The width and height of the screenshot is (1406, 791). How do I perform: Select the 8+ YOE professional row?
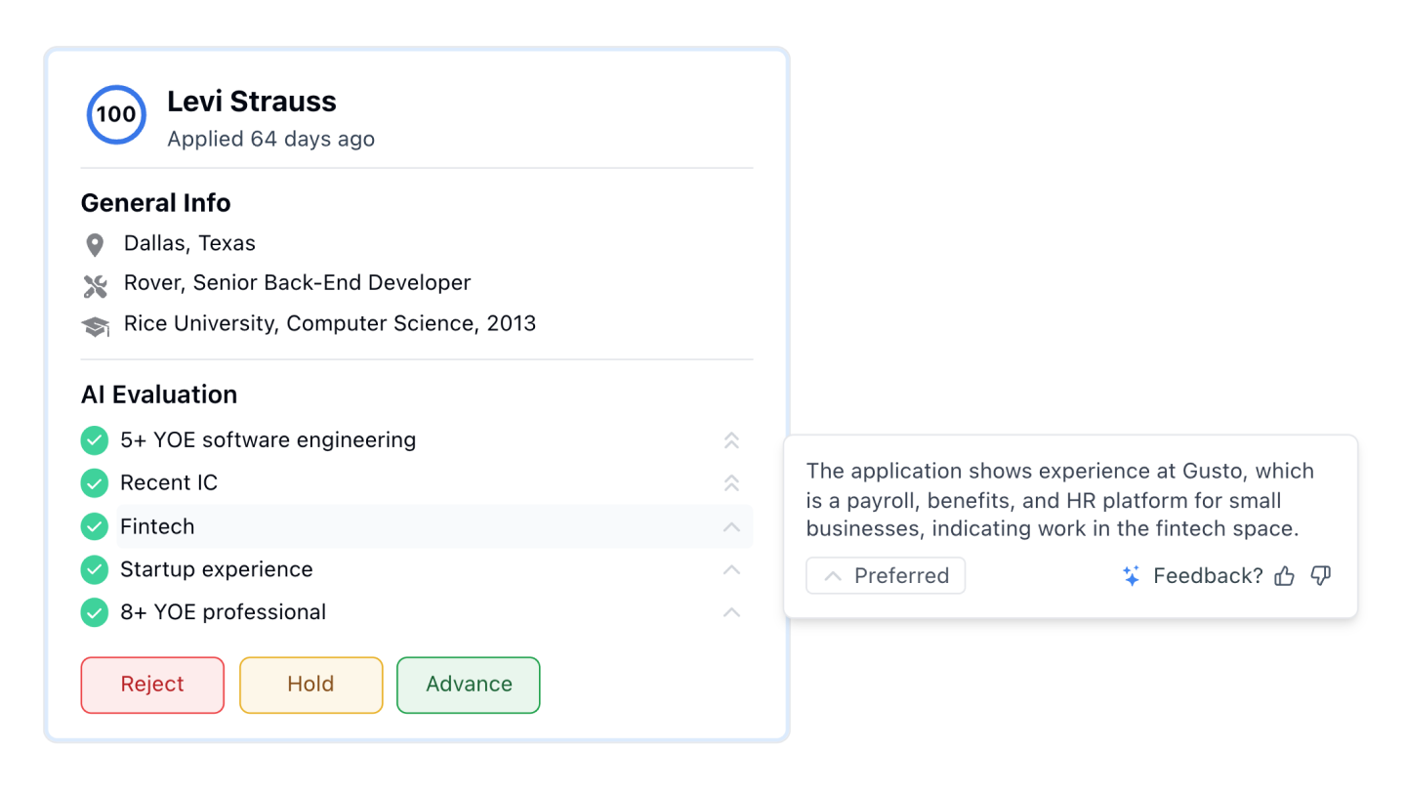(x=391, y=612)
